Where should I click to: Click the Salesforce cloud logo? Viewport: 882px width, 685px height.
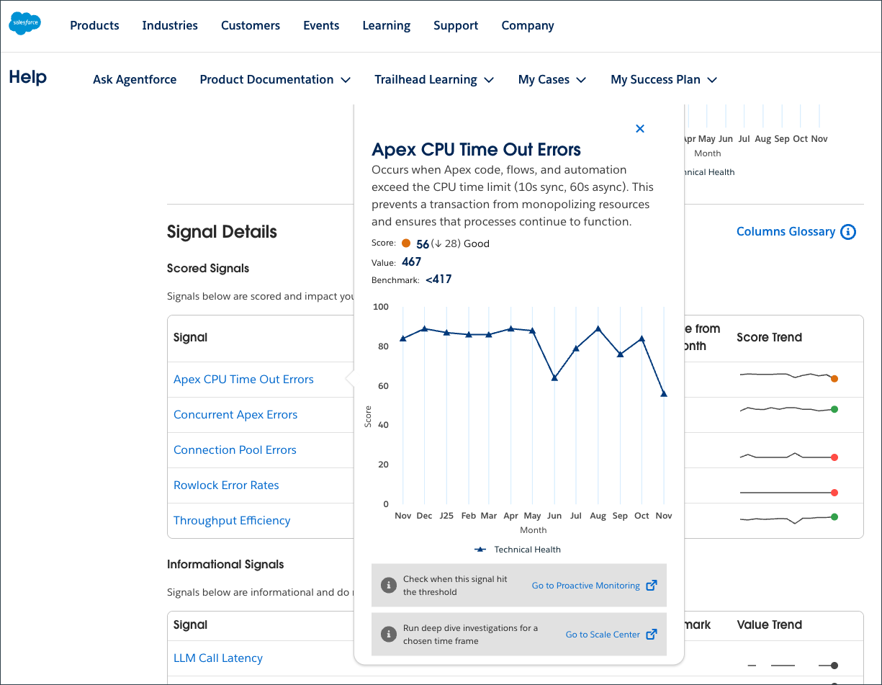click(x=24, y=24)
